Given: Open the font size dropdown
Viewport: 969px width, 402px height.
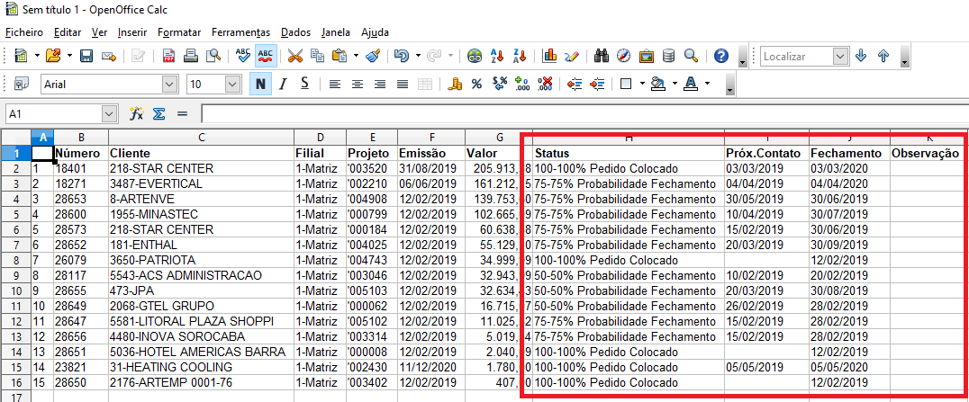Looking at the screenshot, I should pos(232,85).
